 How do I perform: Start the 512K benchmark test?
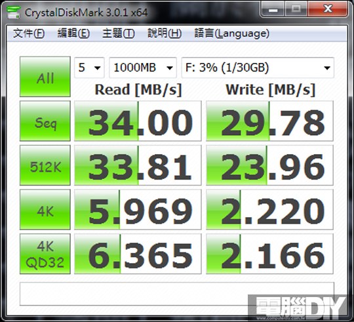coord(45,165)
